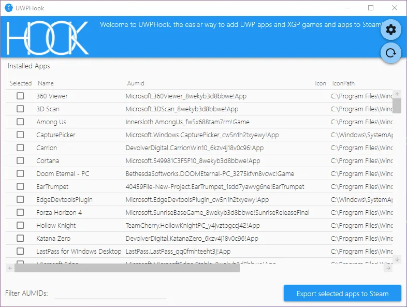Tick the 360 Viewer checkbox

point(20,96)
